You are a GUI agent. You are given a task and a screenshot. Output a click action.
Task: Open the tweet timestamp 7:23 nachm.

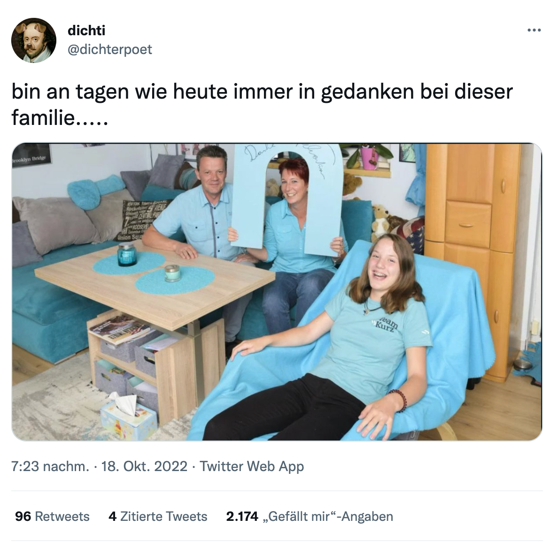(50, 466)
